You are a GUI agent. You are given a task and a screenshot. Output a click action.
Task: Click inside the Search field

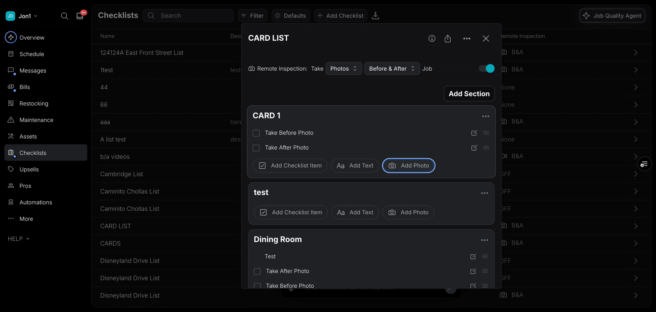[x=188, y=15]
